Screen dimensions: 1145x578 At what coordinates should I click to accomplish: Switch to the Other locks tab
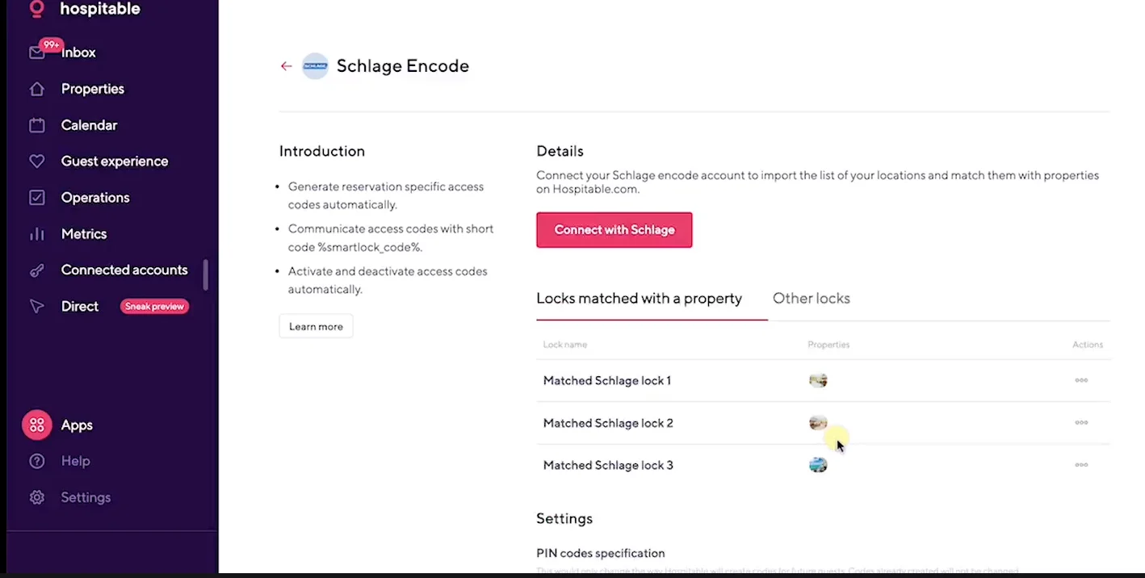811,299
